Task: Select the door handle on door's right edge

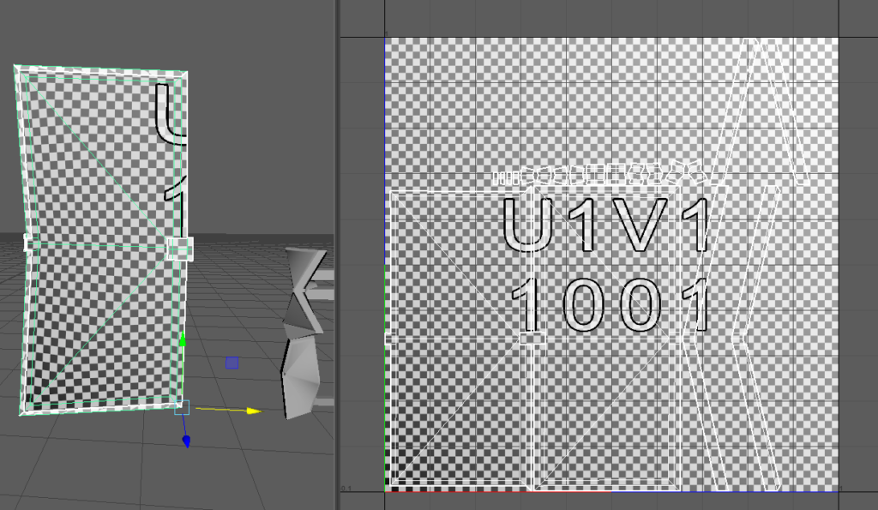Action: pos(180,249)
